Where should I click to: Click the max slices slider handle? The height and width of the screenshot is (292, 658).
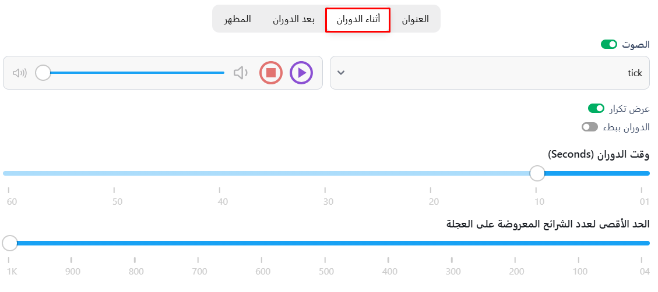pos(10,243)
